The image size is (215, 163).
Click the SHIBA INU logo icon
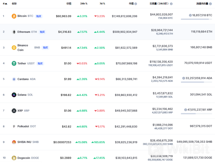[x=14, y=142]
